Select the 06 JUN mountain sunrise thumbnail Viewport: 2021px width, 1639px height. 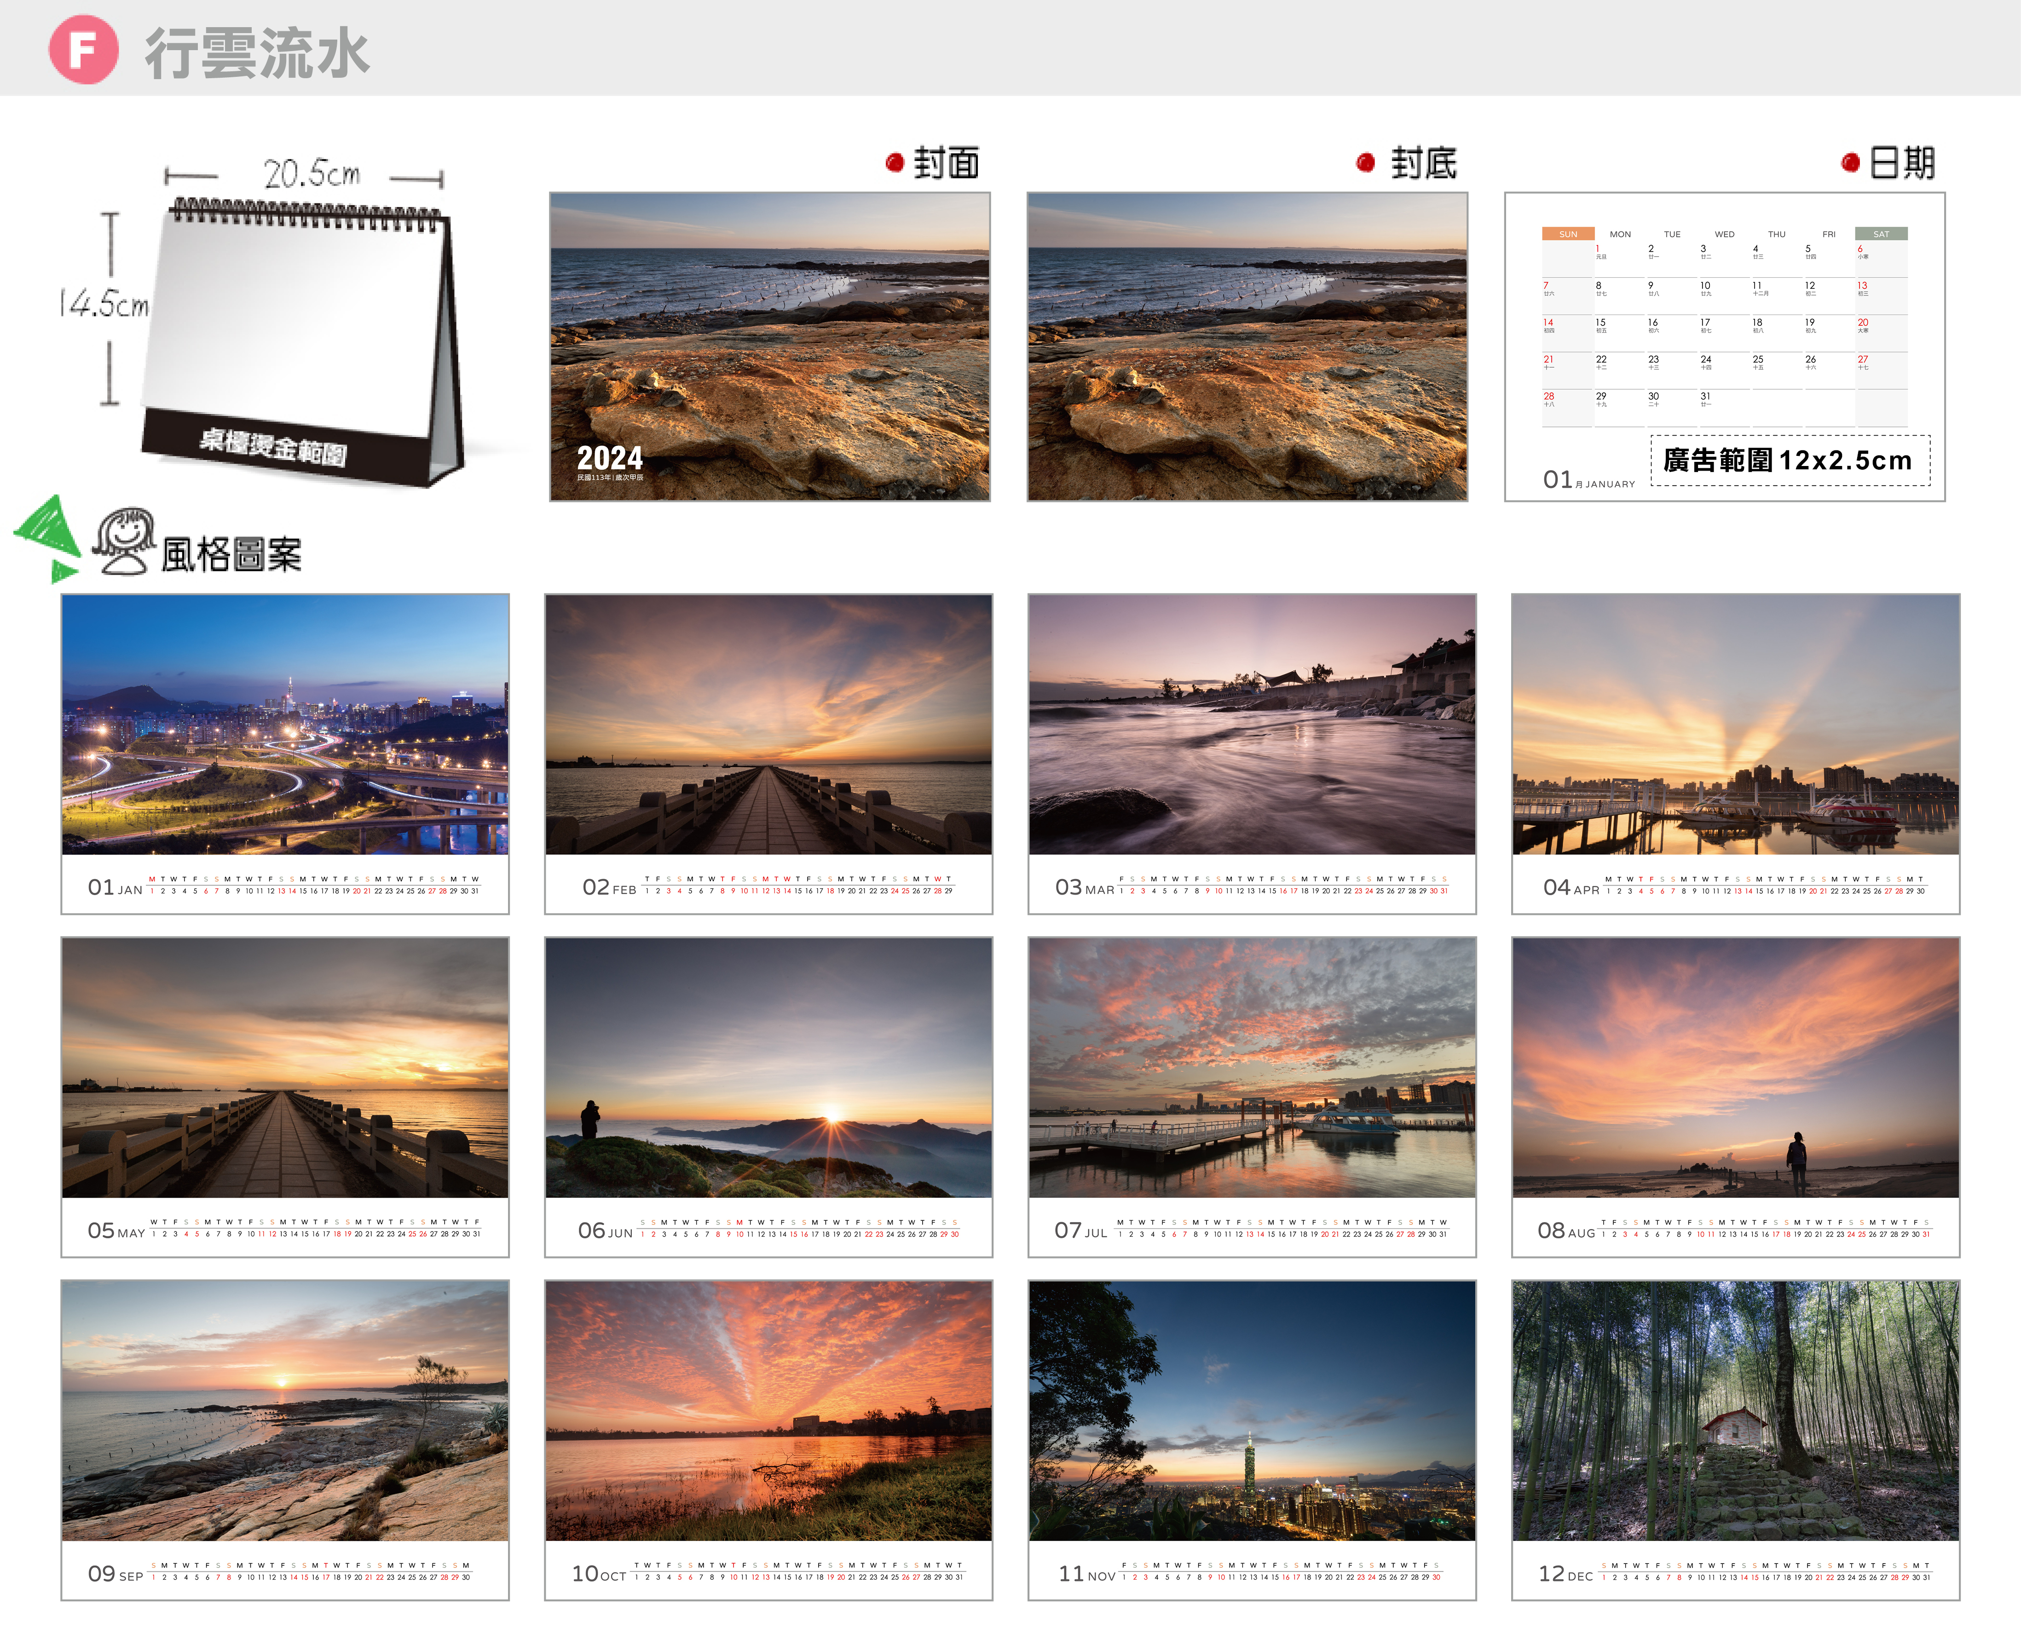(768, 1068)
